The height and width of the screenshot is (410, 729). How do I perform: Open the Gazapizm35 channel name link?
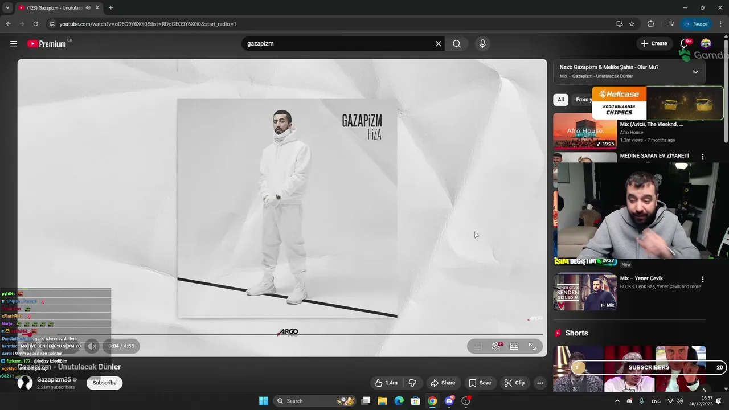coord(54,380)
